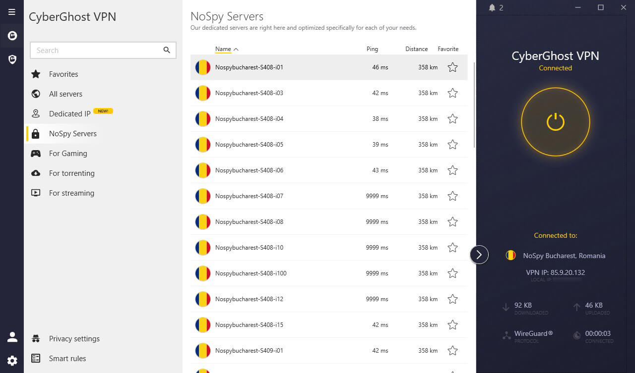Favorite the Nospybucharest-S408-i01 server
The width and height of the screenshot is (635, 373).
click(452, 67)
